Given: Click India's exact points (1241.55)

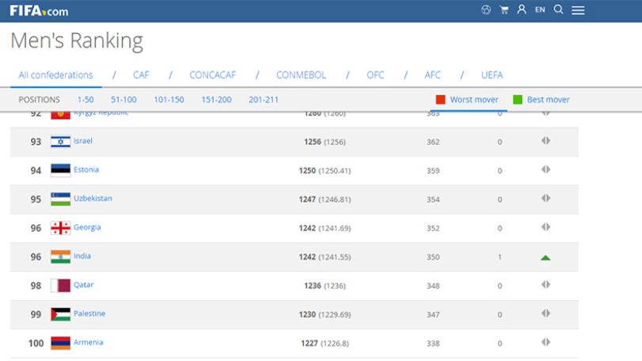Looking at the screenshot, I should [335, 257].
